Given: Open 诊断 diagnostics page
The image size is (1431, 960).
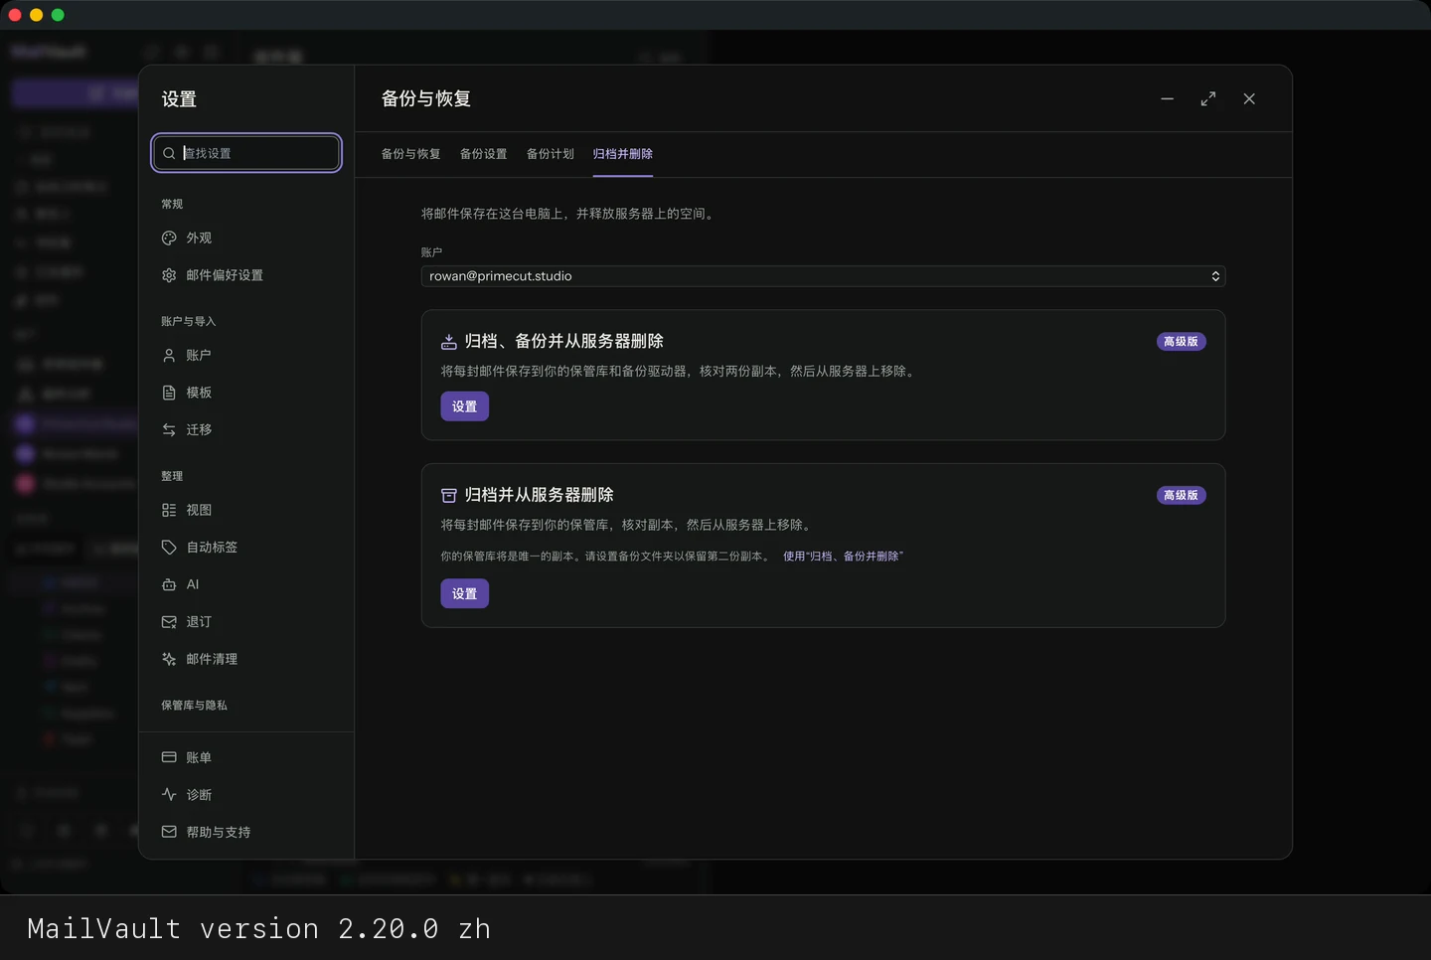Looking at the screenshot, I should (246, 795).
